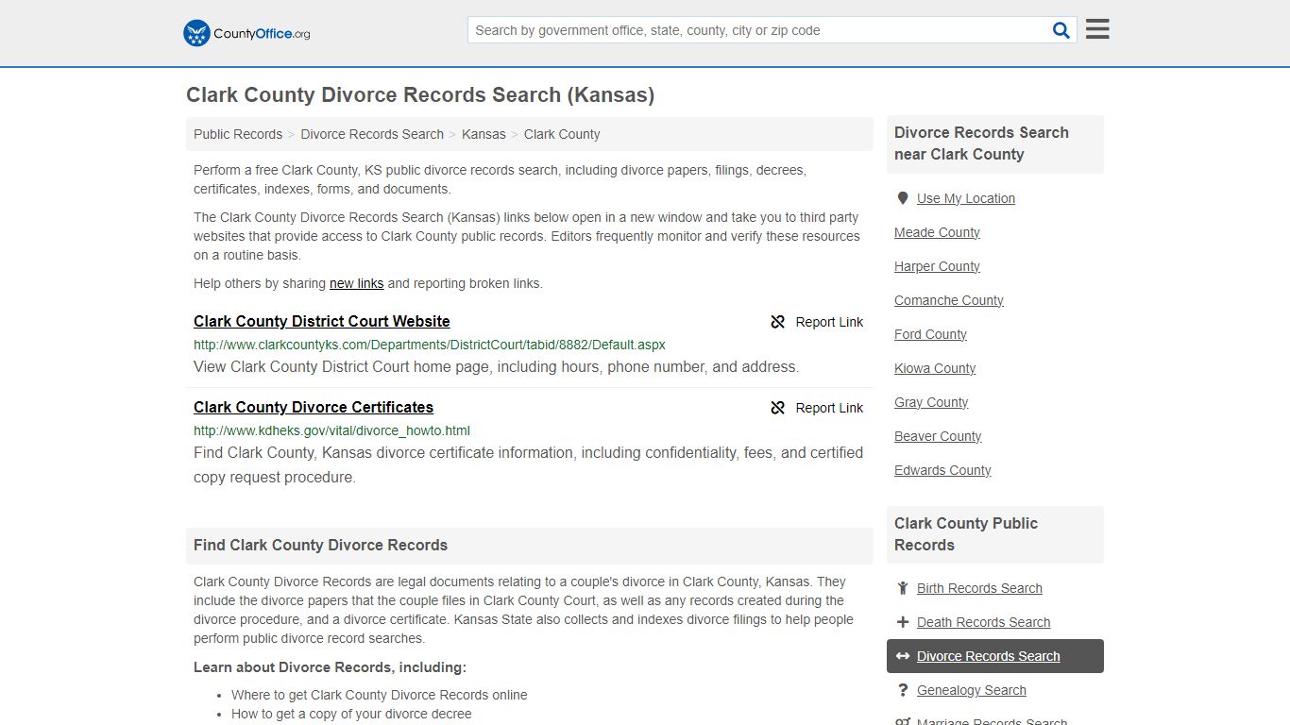Open Death Records Search
Screen dimensions: 1290x725
pyautogui.click(x=983, y=622)
